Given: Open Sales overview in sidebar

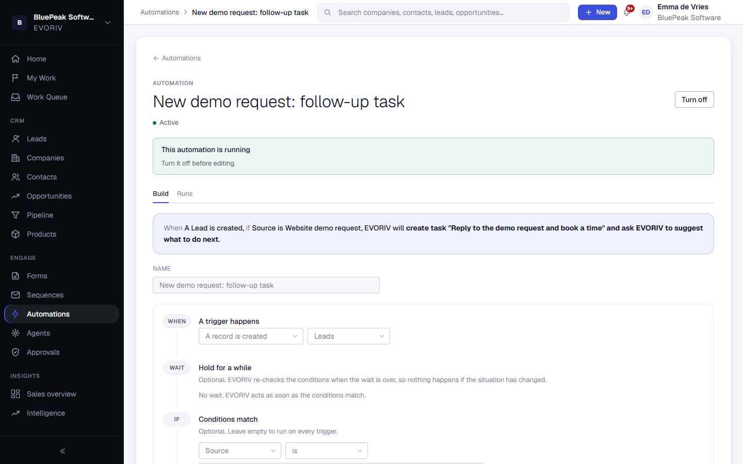Looking at the screenshot, I should tap(62, 394).
